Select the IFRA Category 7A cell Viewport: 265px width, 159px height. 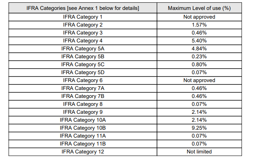click(83, 88)
